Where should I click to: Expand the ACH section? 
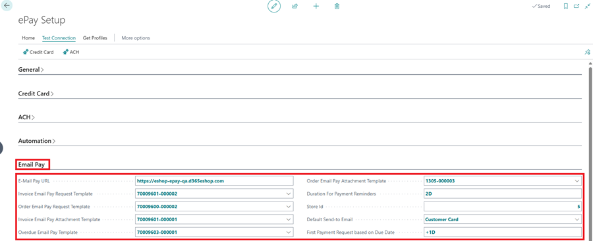pyautogui.click(x=26, y=117)
